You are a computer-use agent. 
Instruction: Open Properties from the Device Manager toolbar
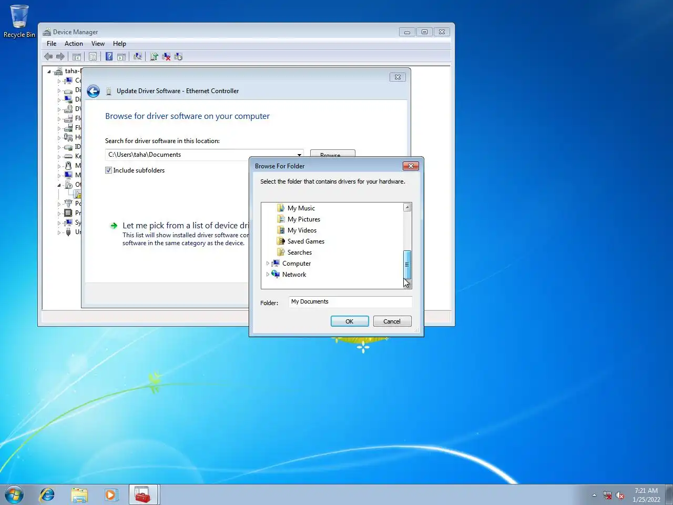tap(93, 57)
